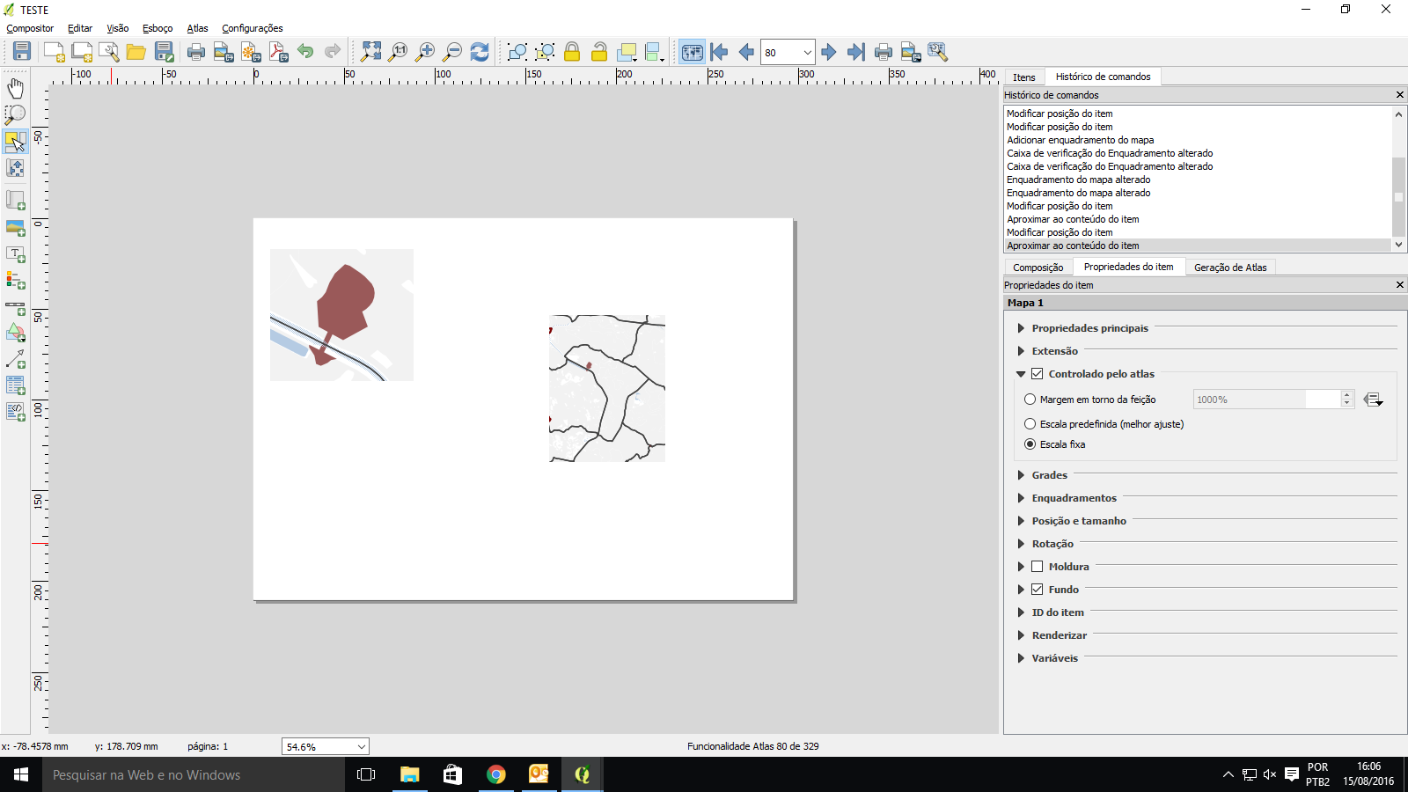Go to next Atlas feature
The height and width of the screenshot is (792, 1408).
click(829, 52)
